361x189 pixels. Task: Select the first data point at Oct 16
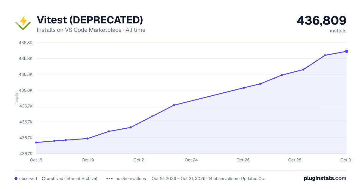[x=36, y=142]
